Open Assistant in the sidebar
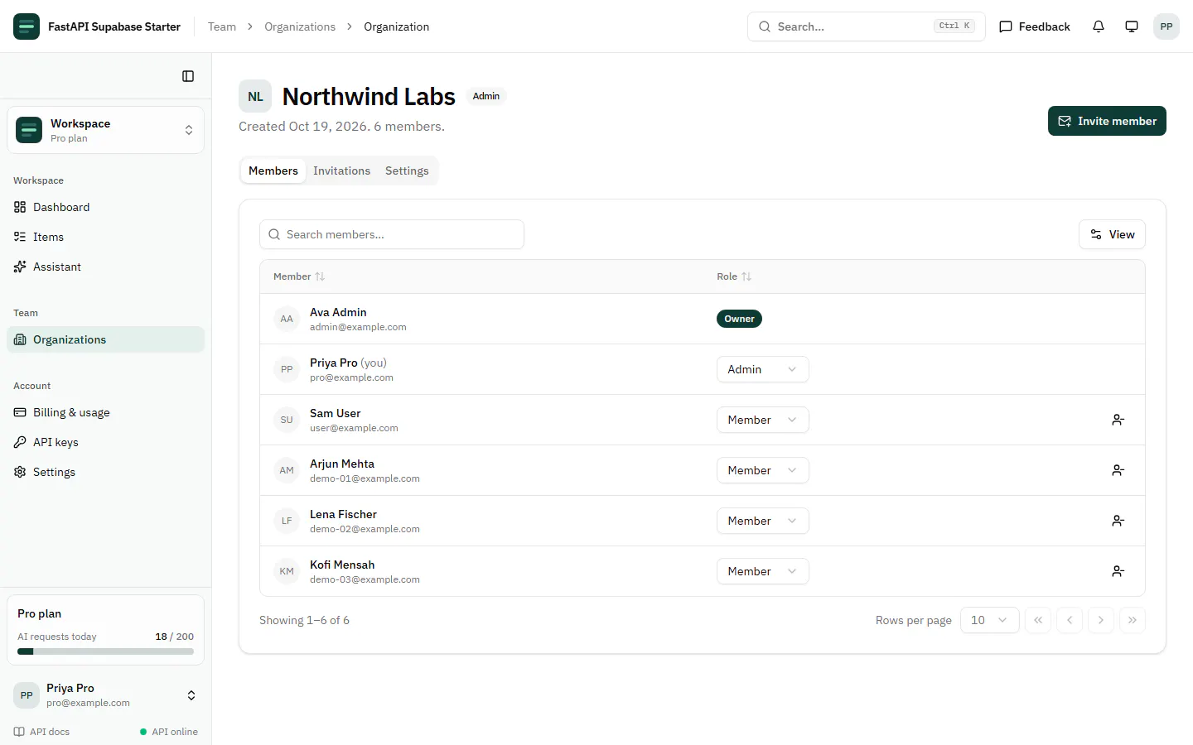1193x745 pixels. click(105, 267)
